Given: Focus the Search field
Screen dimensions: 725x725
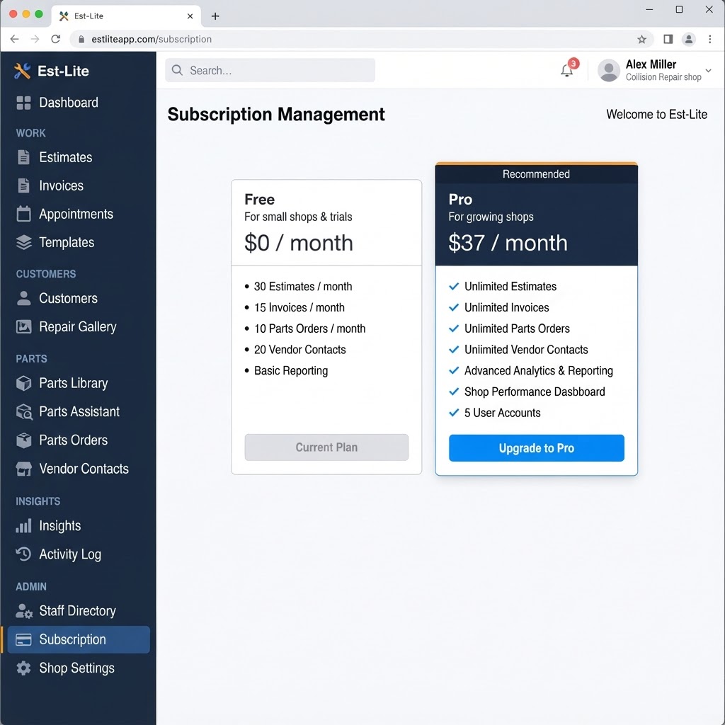Looking at the screenshot, I should tap(270, 70).
